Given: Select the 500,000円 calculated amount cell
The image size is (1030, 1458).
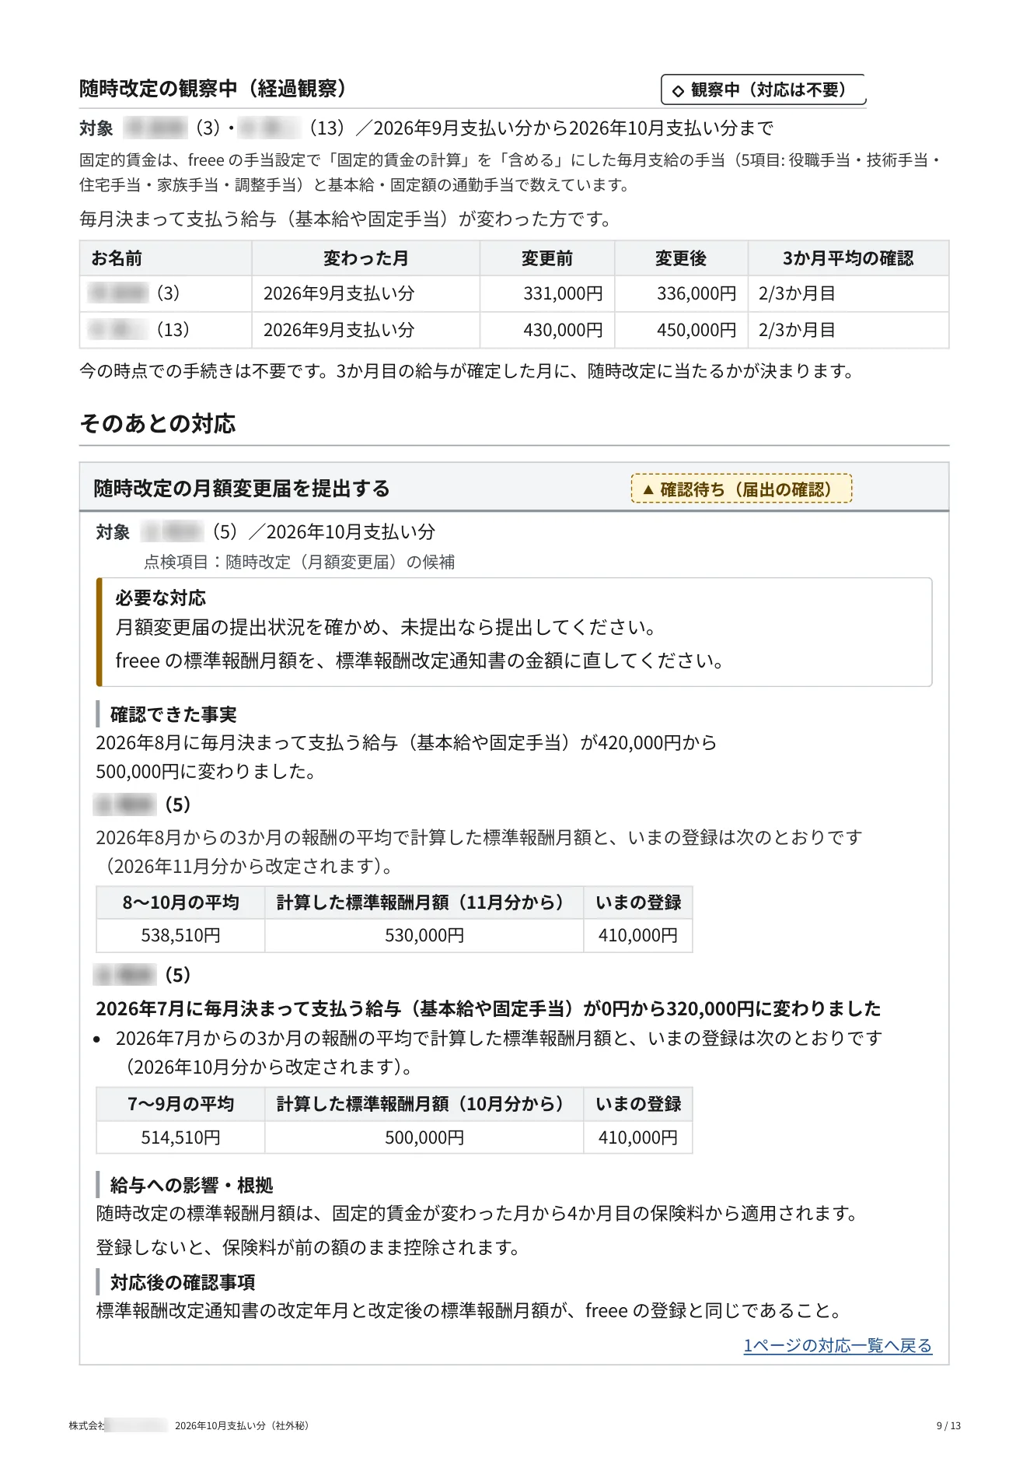Looking at the screenshot, I should (x=424, y=1137).
